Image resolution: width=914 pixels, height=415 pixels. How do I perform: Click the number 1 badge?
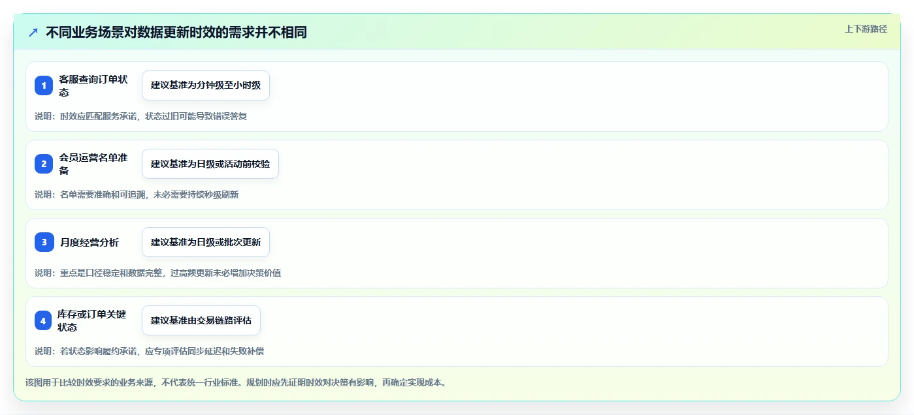[x=44, y=85]
